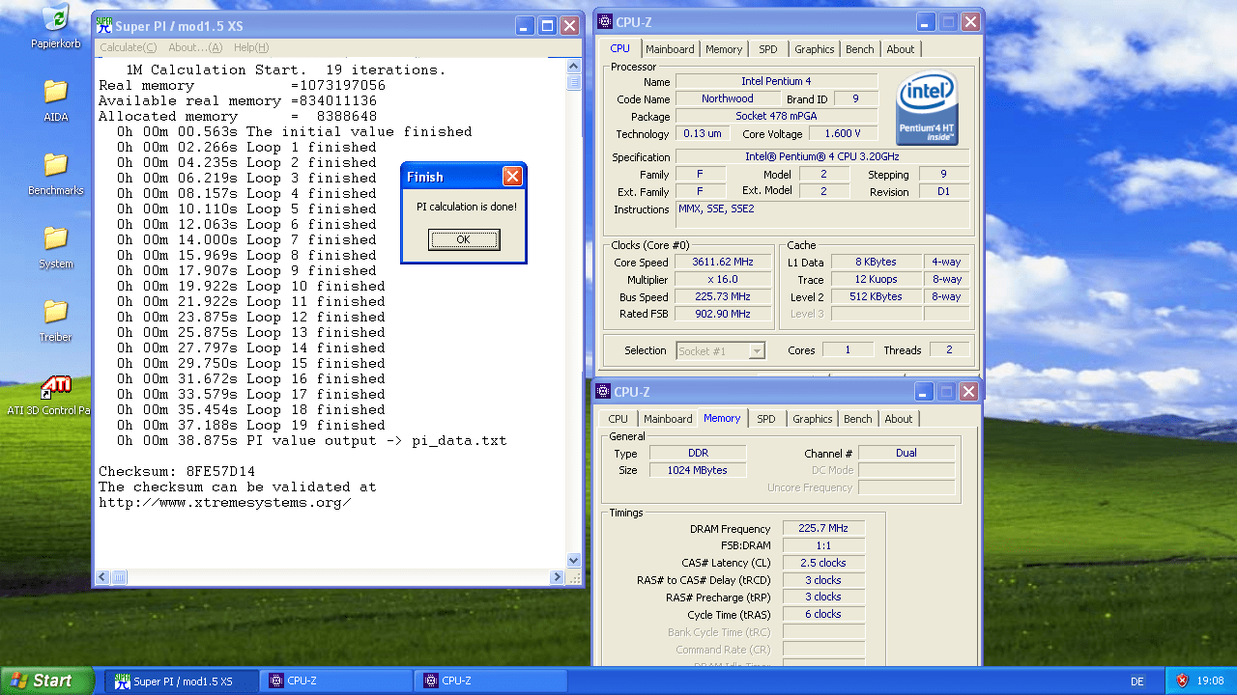
Task: Click the Intel Pentium 4 CPU 3.20GHz specification
Action: pyautogui.click(x=822, y=157)
